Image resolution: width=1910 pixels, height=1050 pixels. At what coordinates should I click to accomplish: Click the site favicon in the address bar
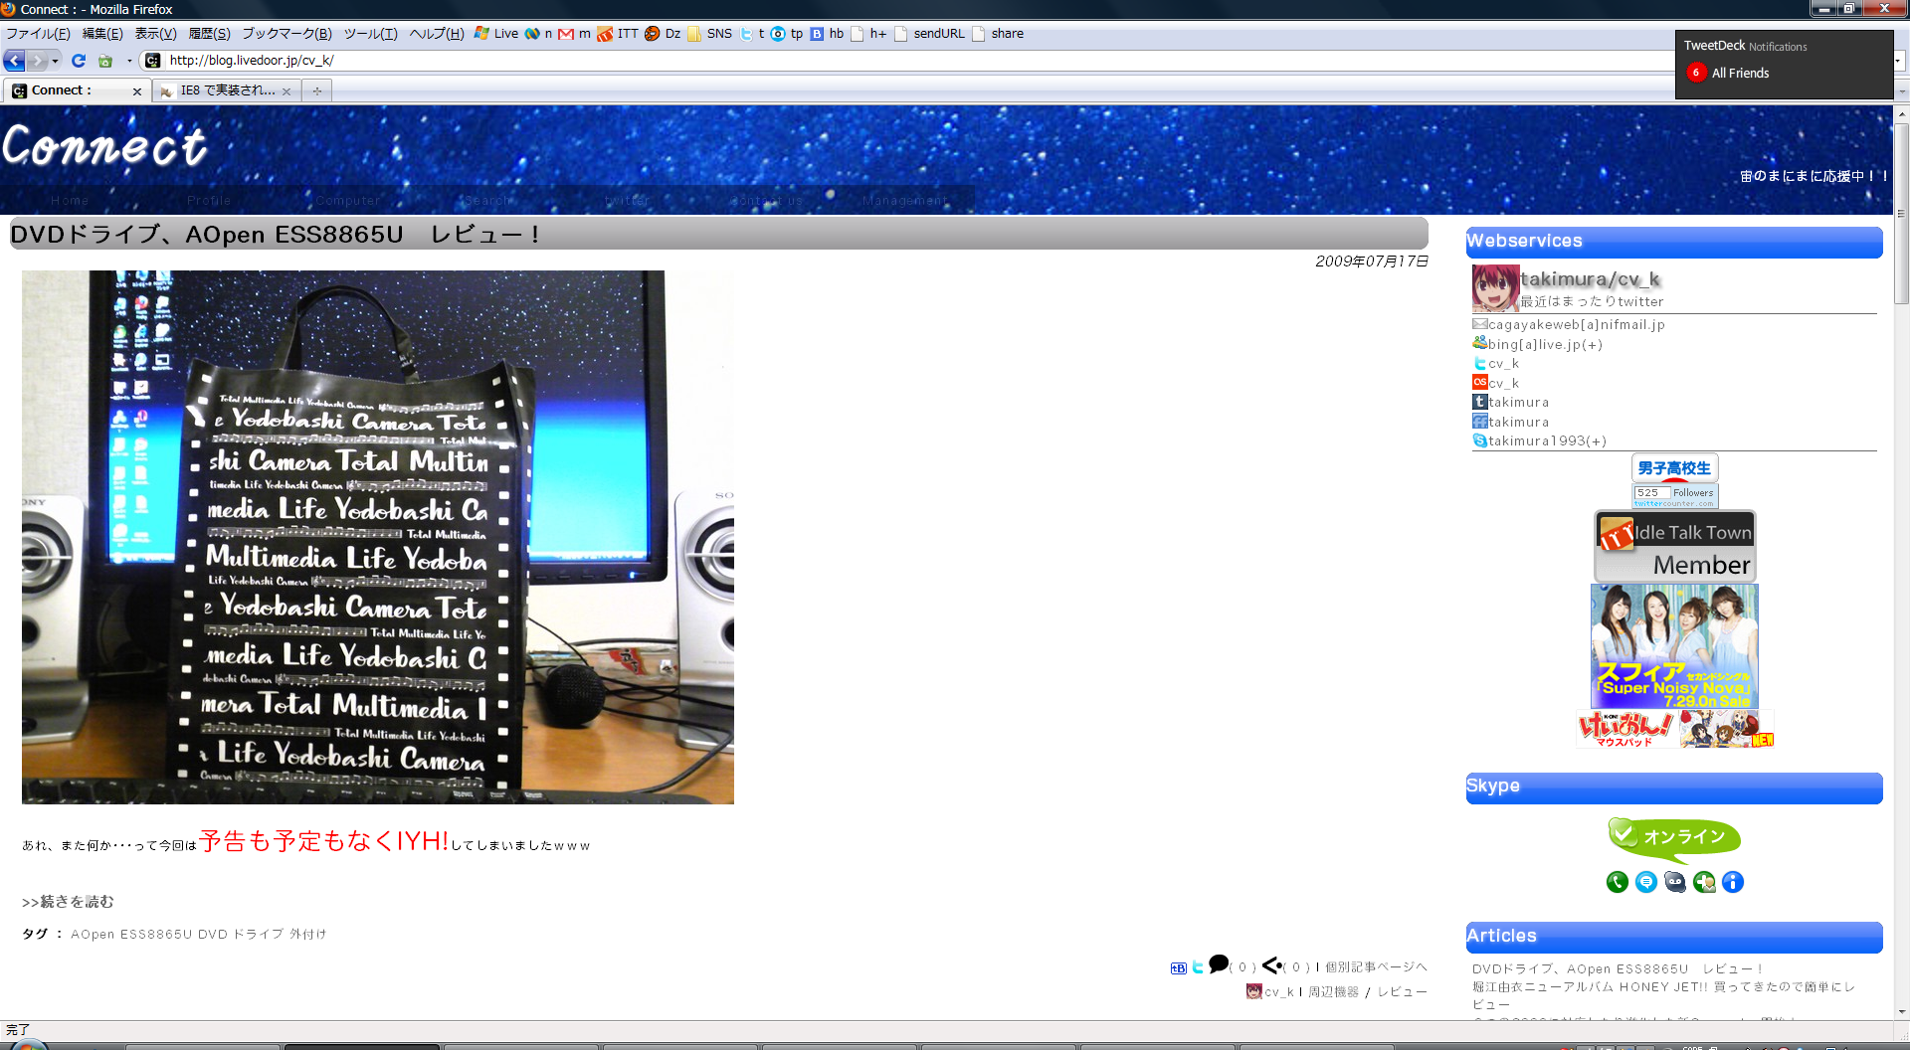pos(152,61)
